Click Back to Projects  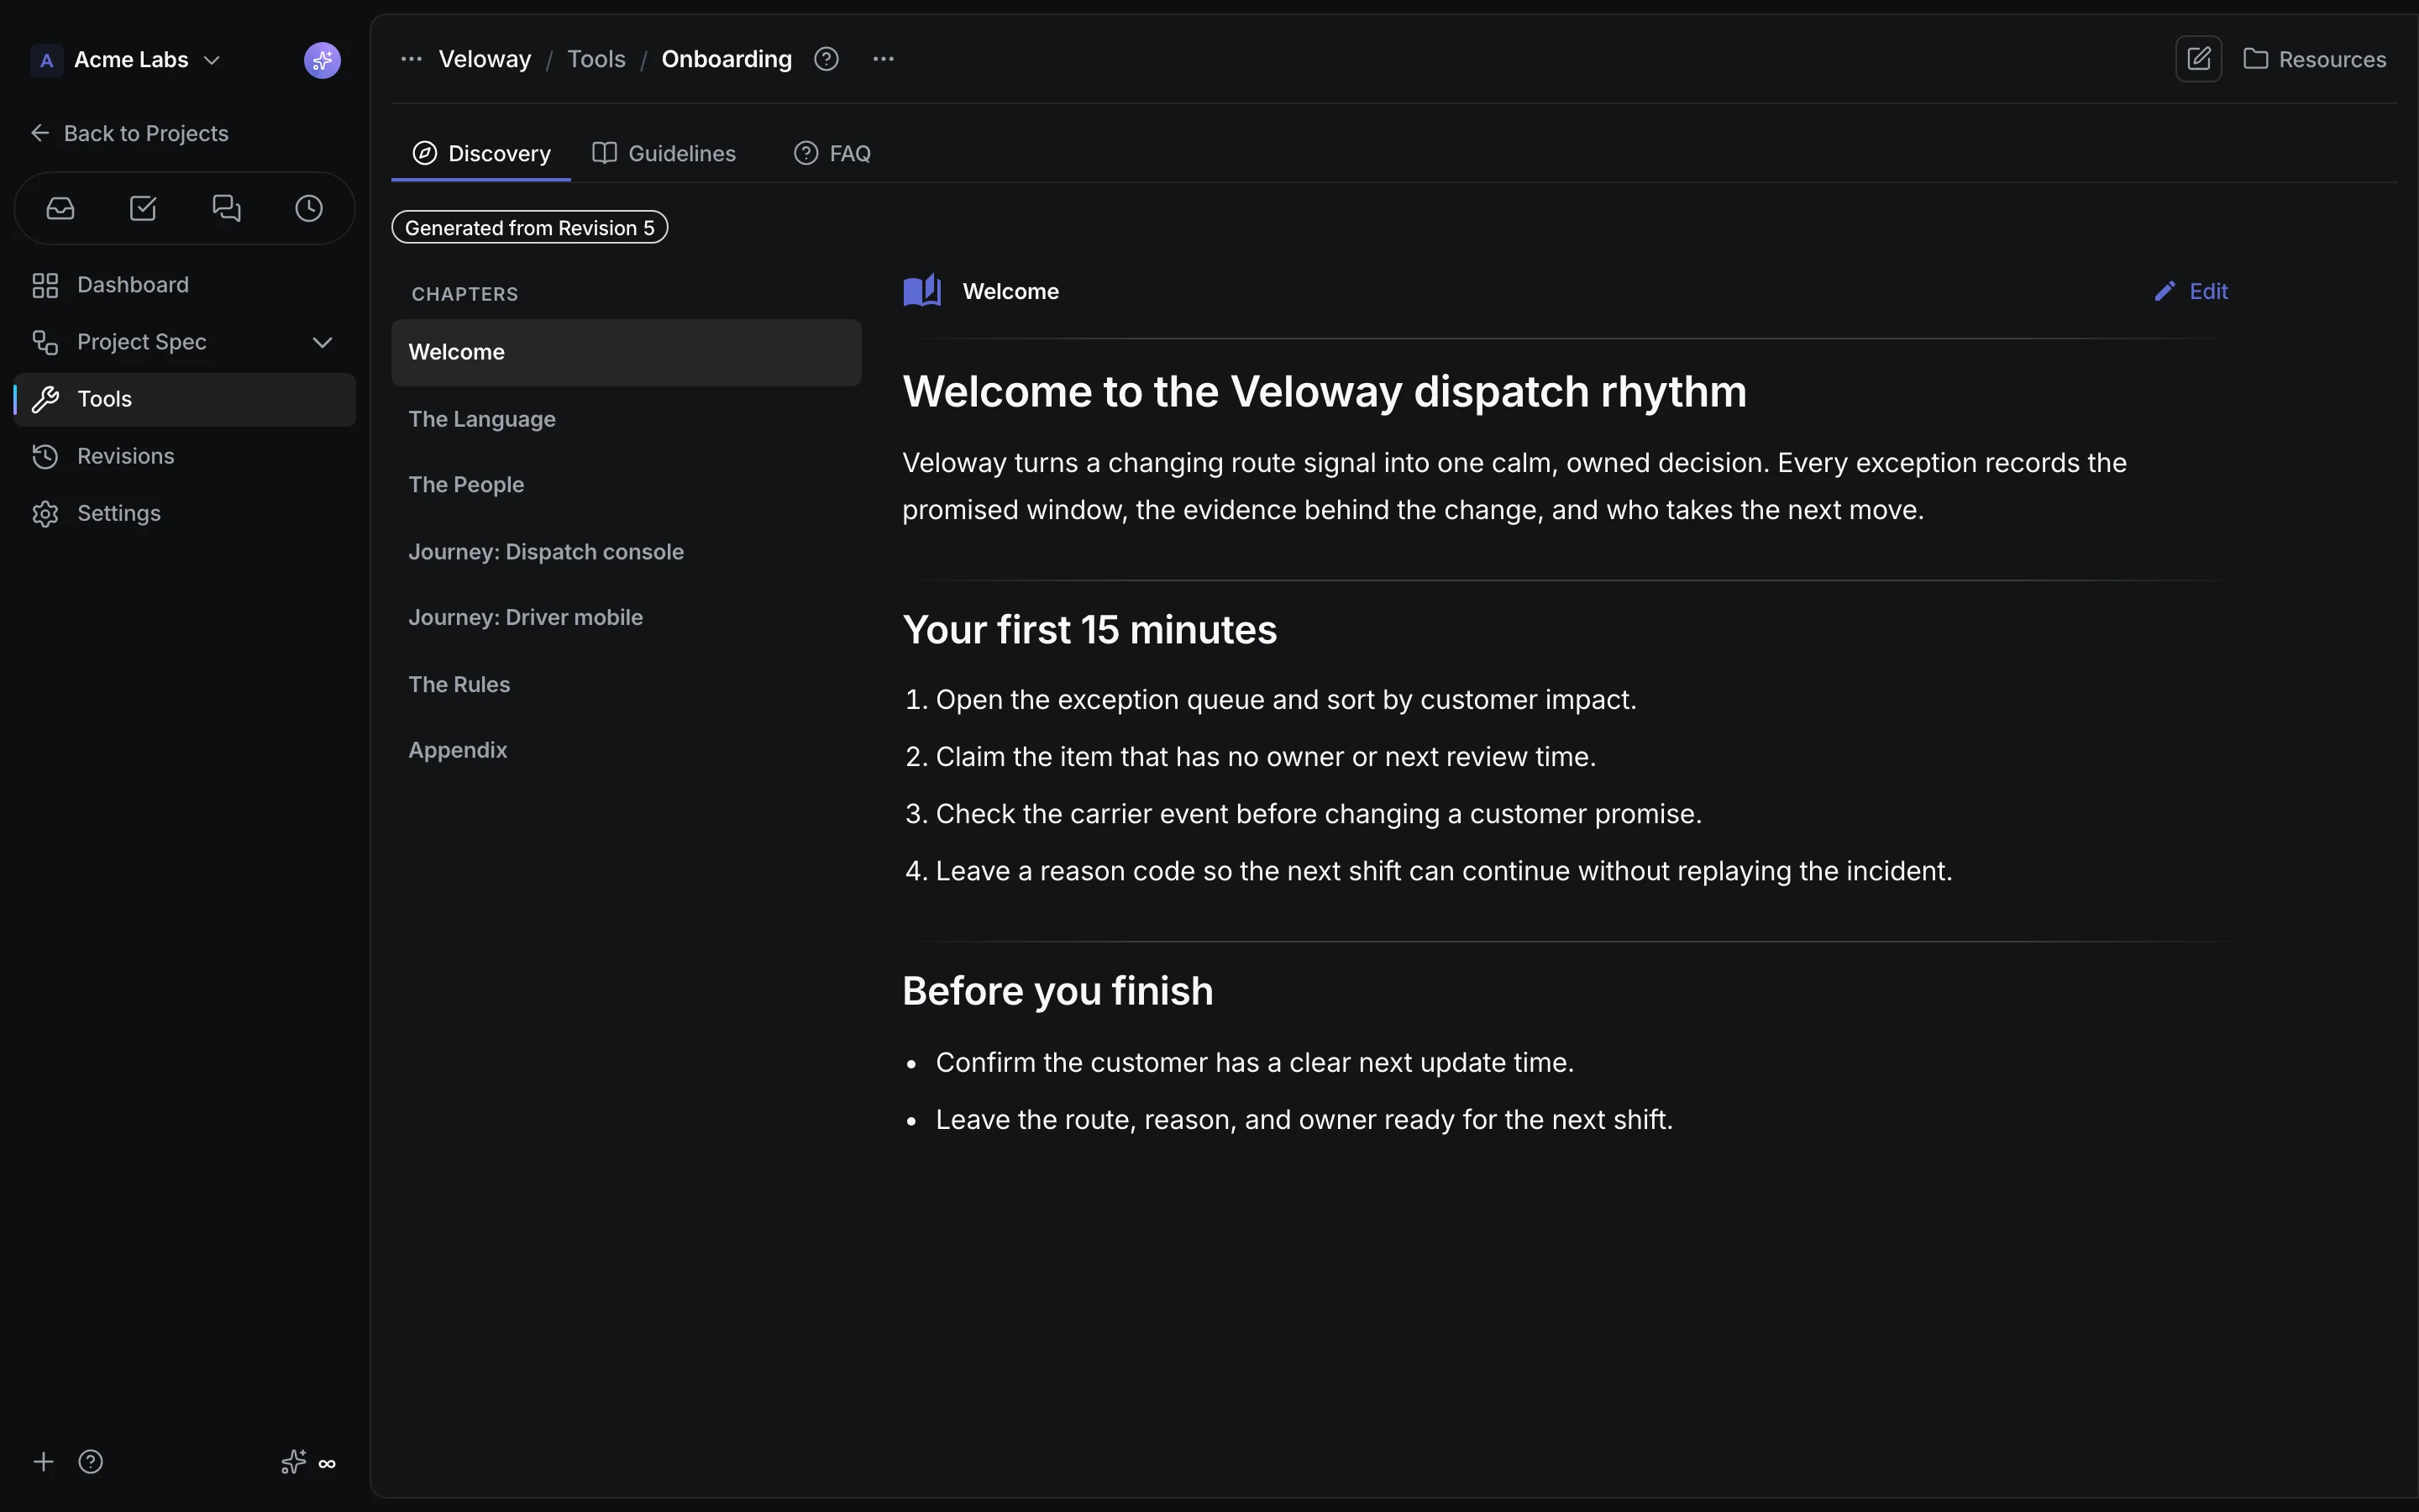pos(130,133)
